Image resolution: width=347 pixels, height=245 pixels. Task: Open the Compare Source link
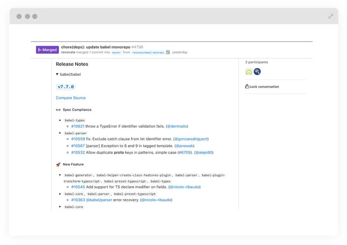tap(70, 98)
